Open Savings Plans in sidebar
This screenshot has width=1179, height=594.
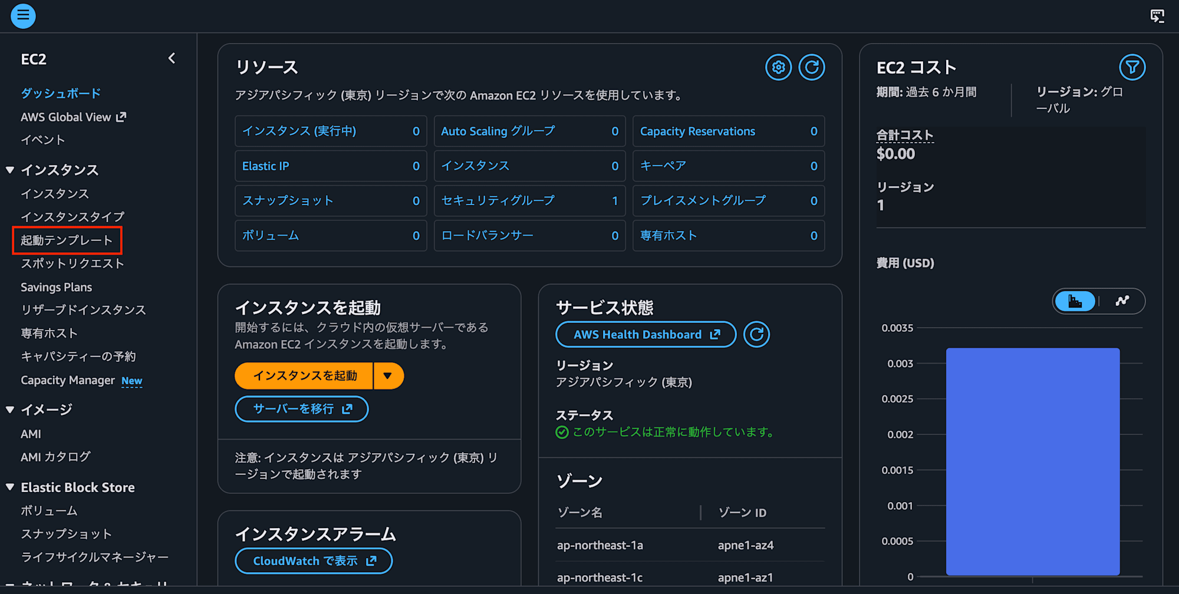point(57,287)
